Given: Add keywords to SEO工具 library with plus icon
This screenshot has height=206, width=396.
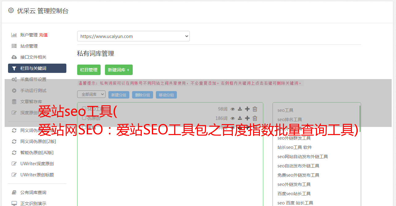Looking at the screenshot, I should coord(247,109).
